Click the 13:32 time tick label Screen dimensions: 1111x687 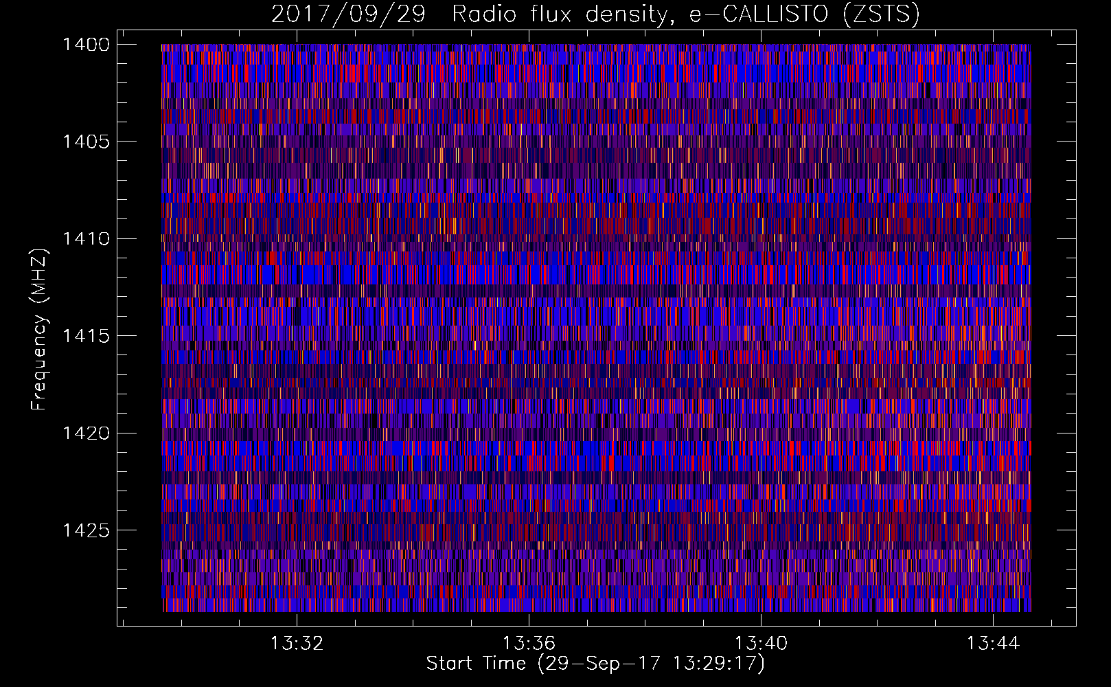[297, 644]
